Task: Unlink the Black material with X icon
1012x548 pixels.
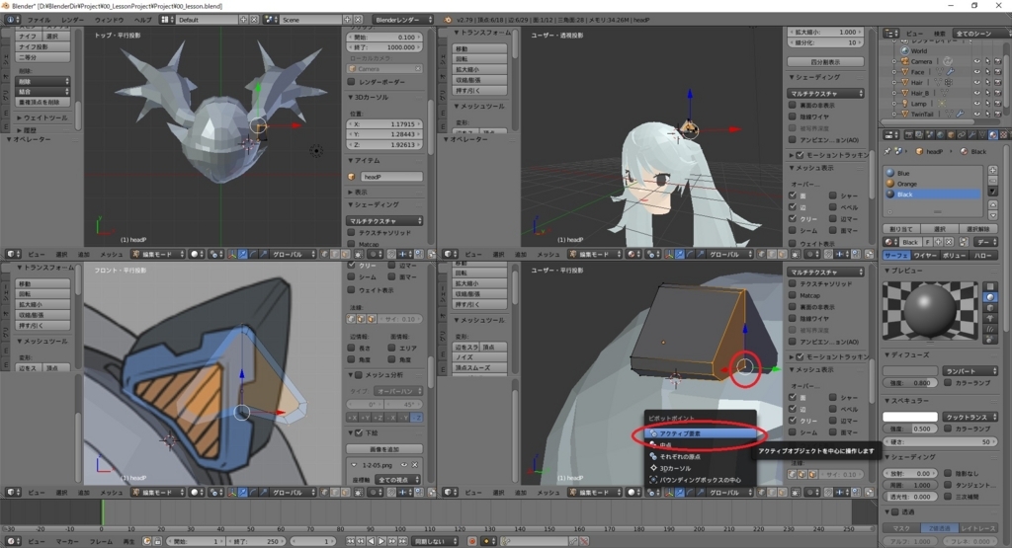Action: (x=949, y=242)
